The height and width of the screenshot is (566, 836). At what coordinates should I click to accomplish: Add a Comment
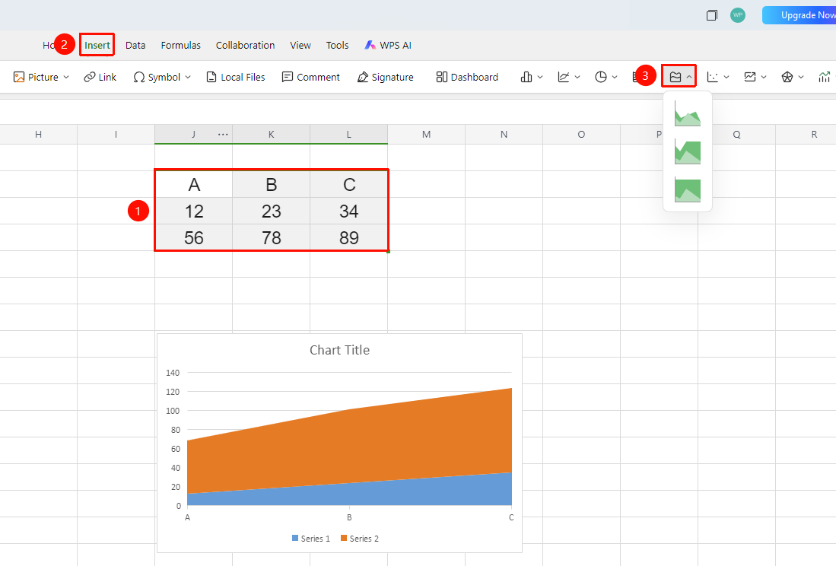pos(311,78)
